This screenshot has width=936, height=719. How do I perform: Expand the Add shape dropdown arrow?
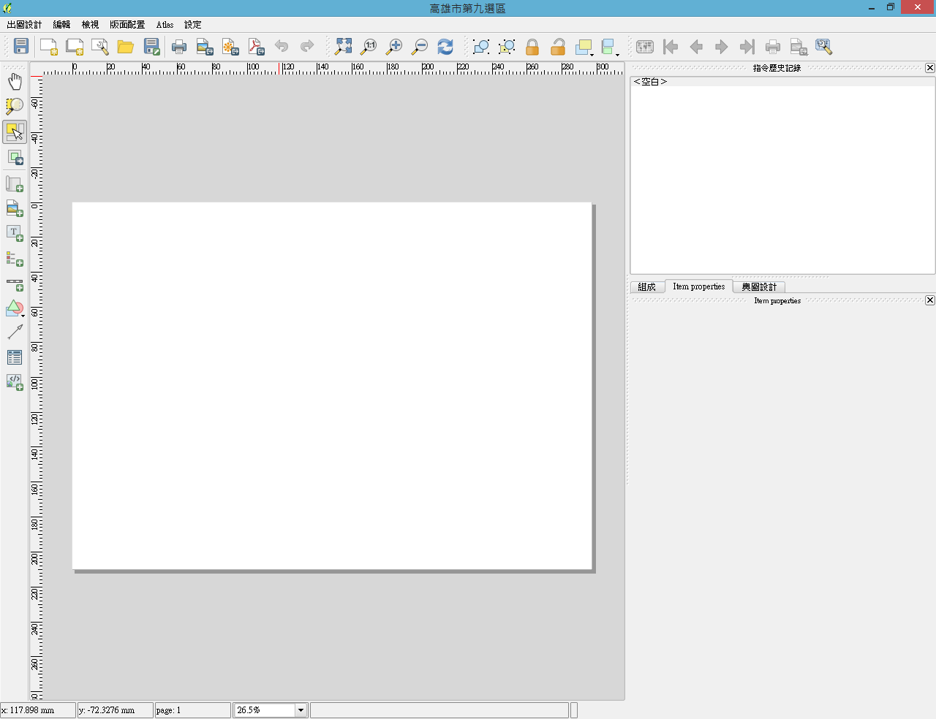point(23,316)
